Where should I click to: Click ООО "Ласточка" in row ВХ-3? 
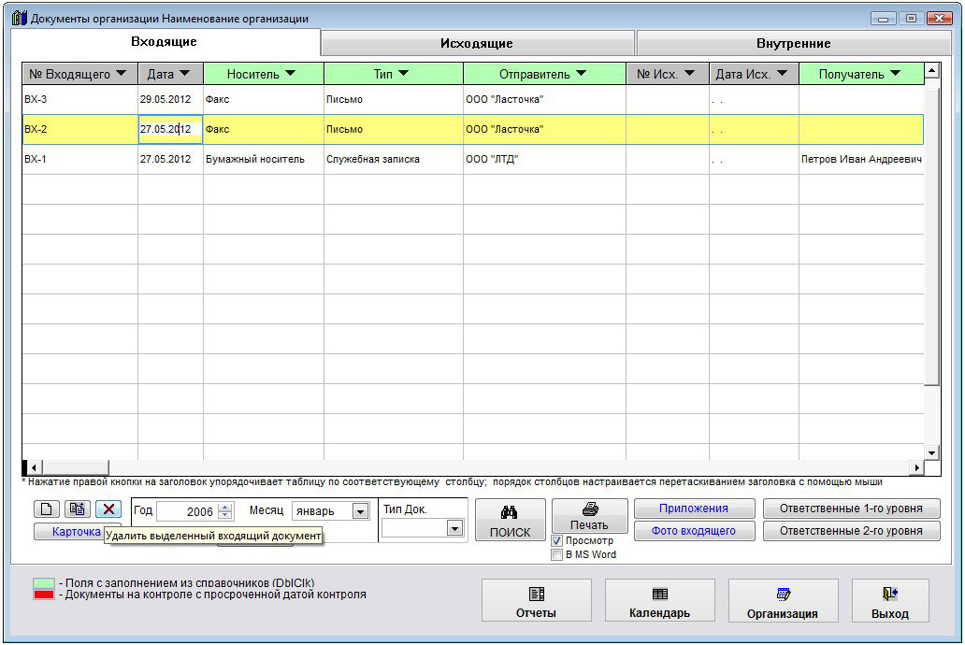pos(544,99)
